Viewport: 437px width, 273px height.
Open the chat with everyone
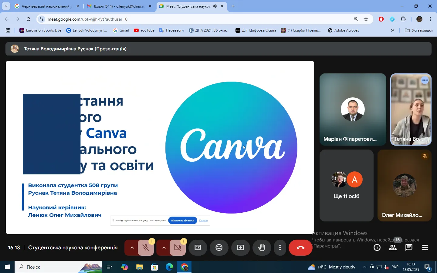tap(409, 248)
